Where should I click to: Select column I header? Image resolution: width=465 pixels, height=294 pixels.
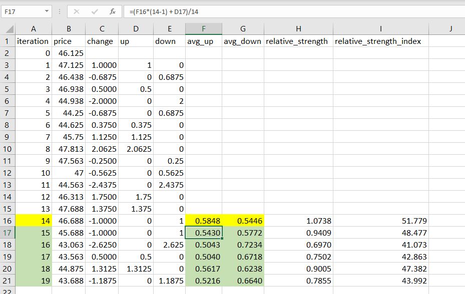tap(381, 28)
